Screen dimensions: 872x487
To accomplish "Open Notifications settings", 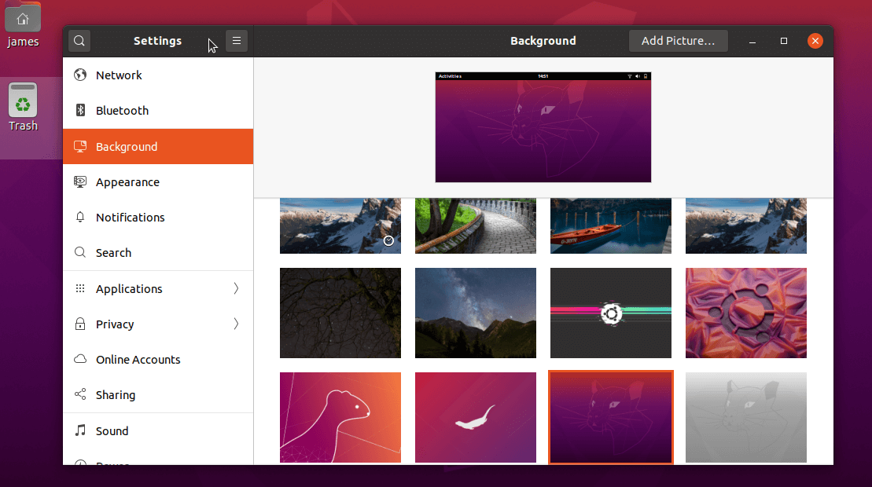I will 158,217.
